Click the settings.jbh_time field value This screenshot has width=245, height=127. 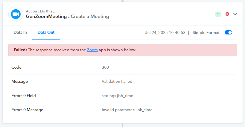(x=117, y=96)
